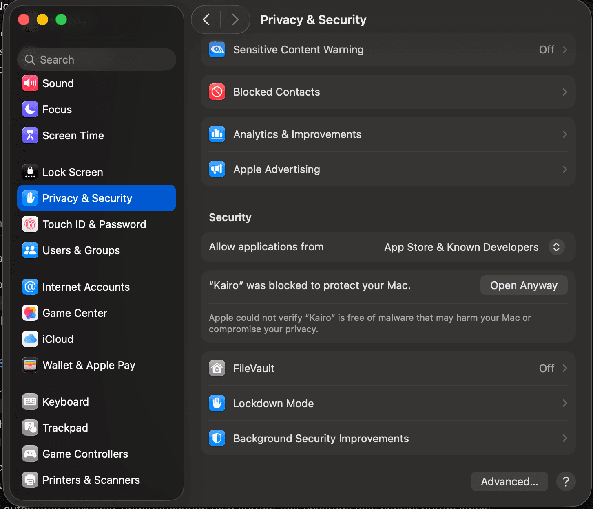Click the Sound speaker icon in sidebar

[x=30, y=83]
